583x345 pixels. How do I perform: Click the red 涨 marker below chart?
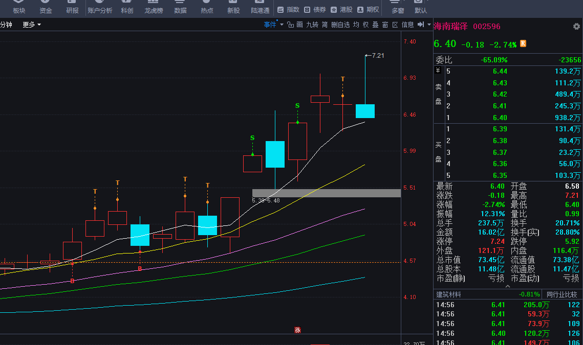click(297, 330)
